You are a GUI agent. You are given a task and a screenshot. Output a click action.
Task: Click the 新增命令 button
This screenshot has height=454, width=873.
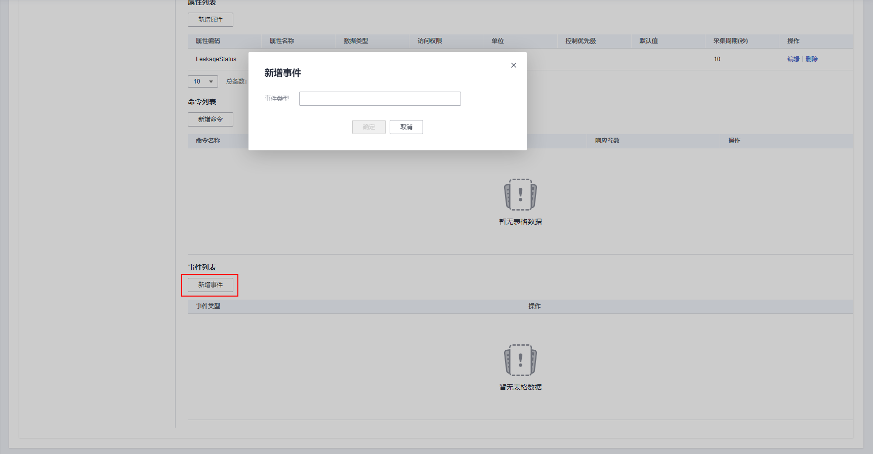[211, 119]
